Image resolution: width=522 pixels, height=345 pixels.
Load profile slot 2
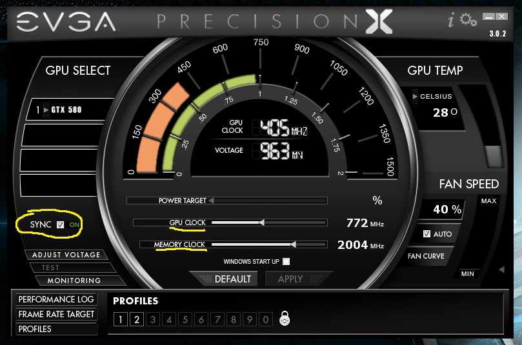tap(137, 319)
